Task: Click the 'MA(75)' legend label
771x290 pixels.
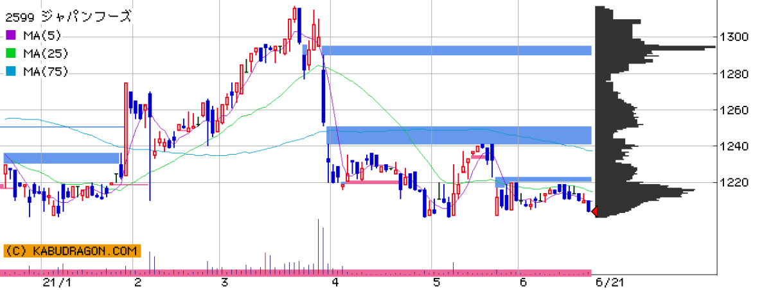Action: coord(46,72)
